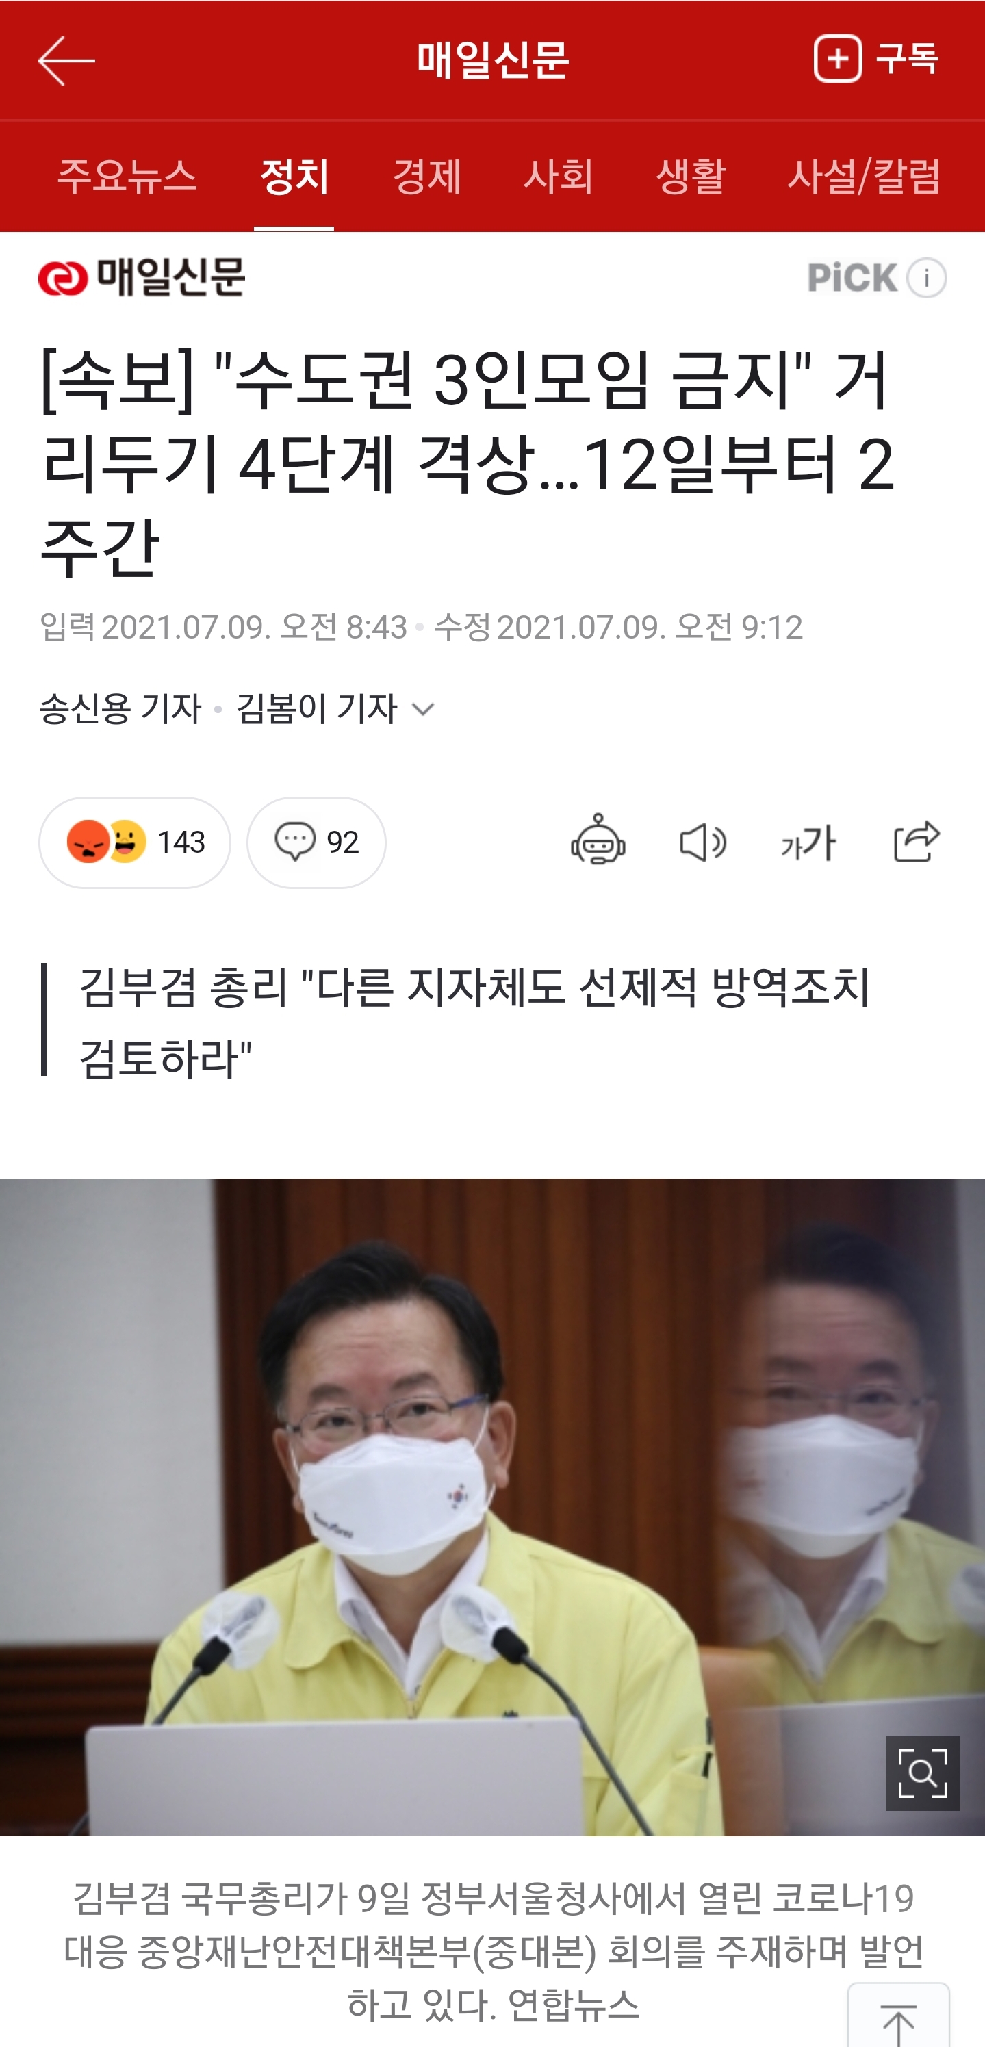Tap the article photo of the prime minister
The image size is (985, 2047).
pos(492,1506)
